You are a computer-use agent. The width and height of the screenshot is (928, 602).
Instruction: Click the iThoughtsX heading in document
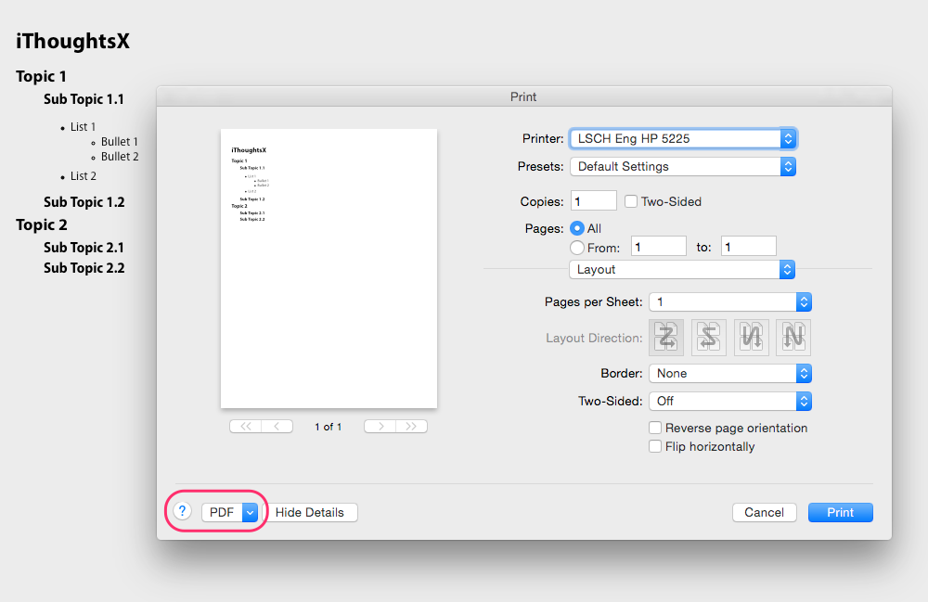[72, 42]
